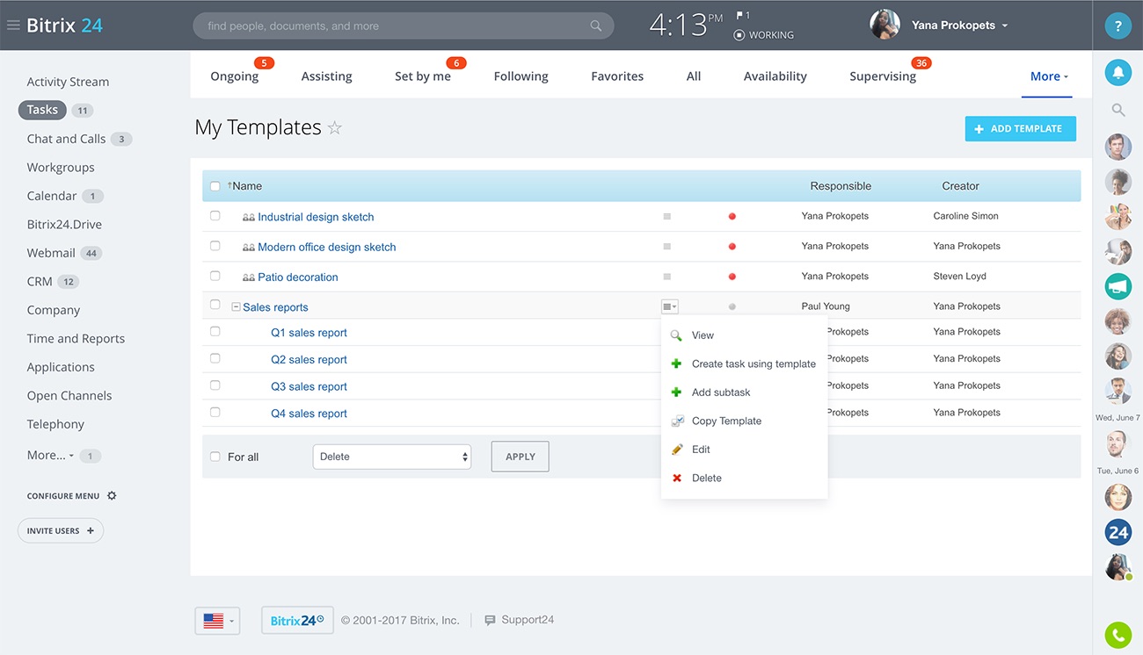This screenshot has height=655, width=1143.
Task: Collapse the Sales reports template group
Action: point(236,307)
